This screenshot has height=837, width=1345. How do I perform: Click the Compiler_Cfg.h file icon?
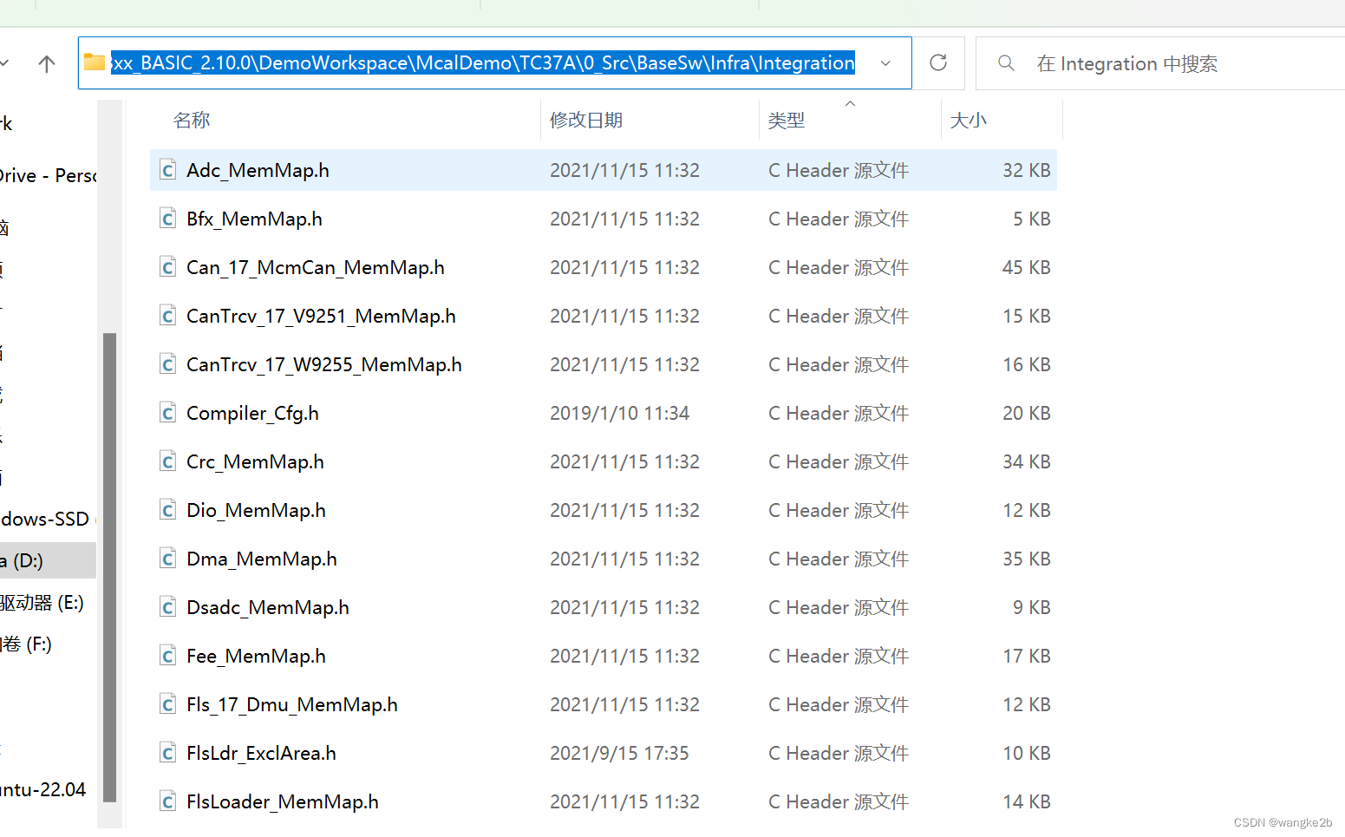click(x=168, y=413)
